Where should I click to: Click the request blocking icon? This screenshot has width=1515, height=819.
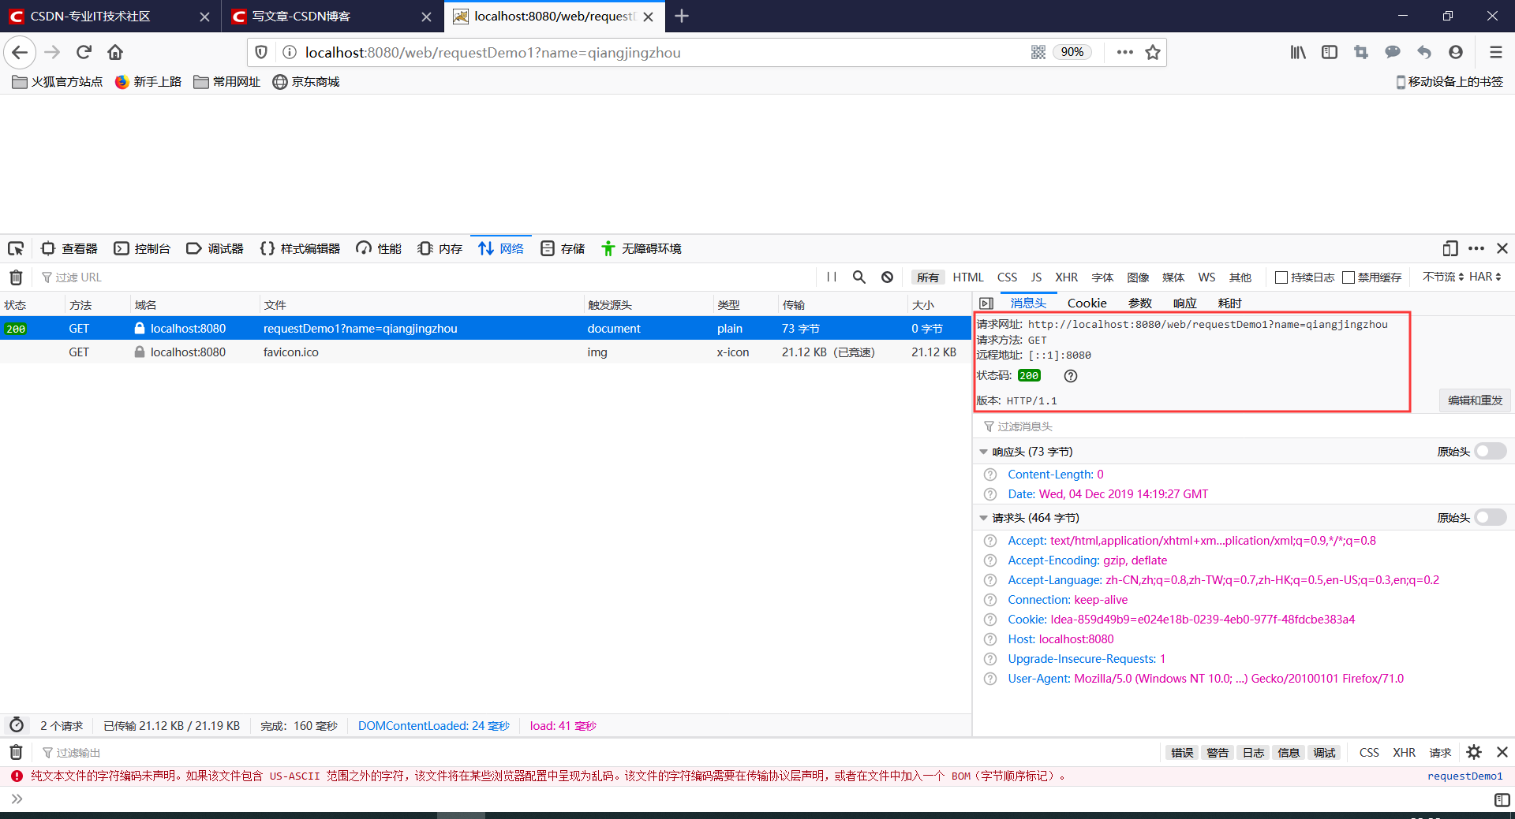pyautogui.click(x=888, y=277)
